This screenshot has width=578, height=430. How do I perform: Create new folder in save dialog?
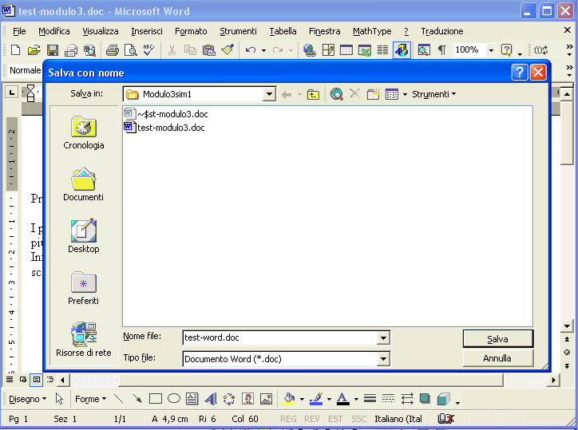click(x=373, y=94)
